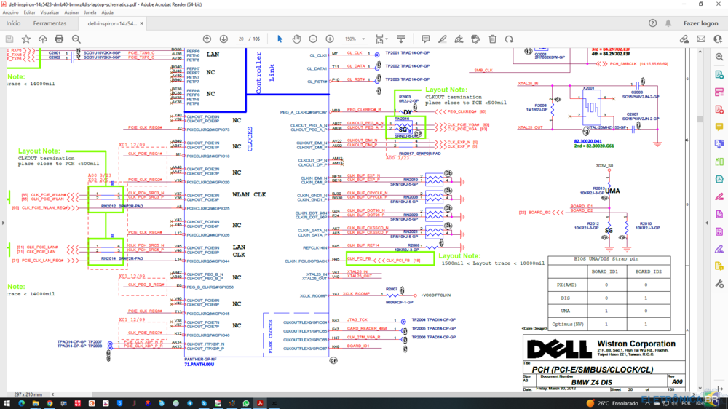
Task: Open the 150% zoom level dropdown
Action: (x=355, y=39)
